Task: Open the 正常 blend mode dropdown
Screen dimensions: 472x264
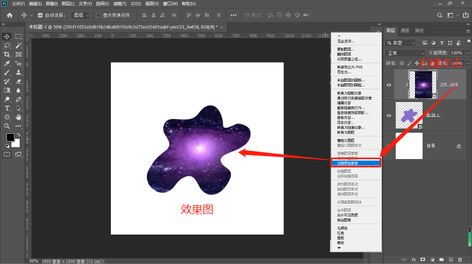Action: point(405,53)
